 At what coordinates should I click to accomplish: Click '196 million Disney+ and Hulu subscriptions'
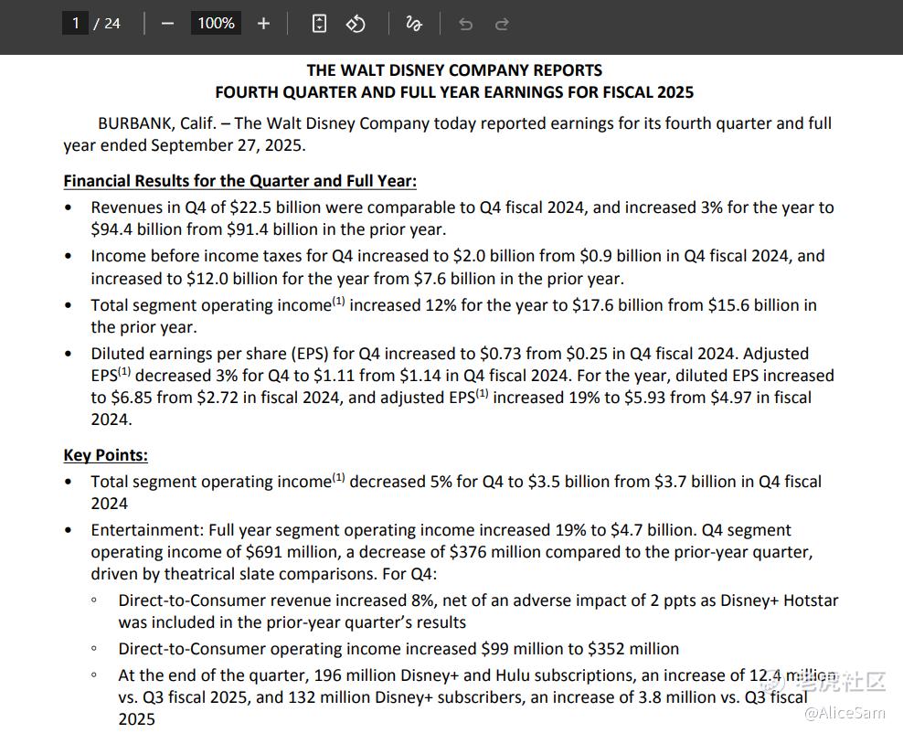[473, 675]
